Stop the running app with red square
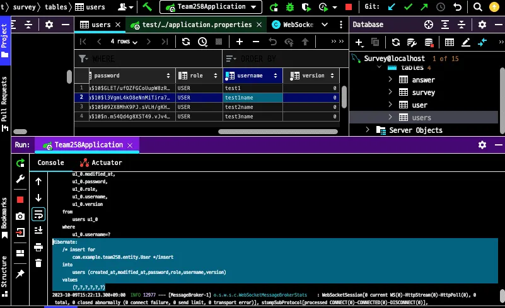 point(20,199)
